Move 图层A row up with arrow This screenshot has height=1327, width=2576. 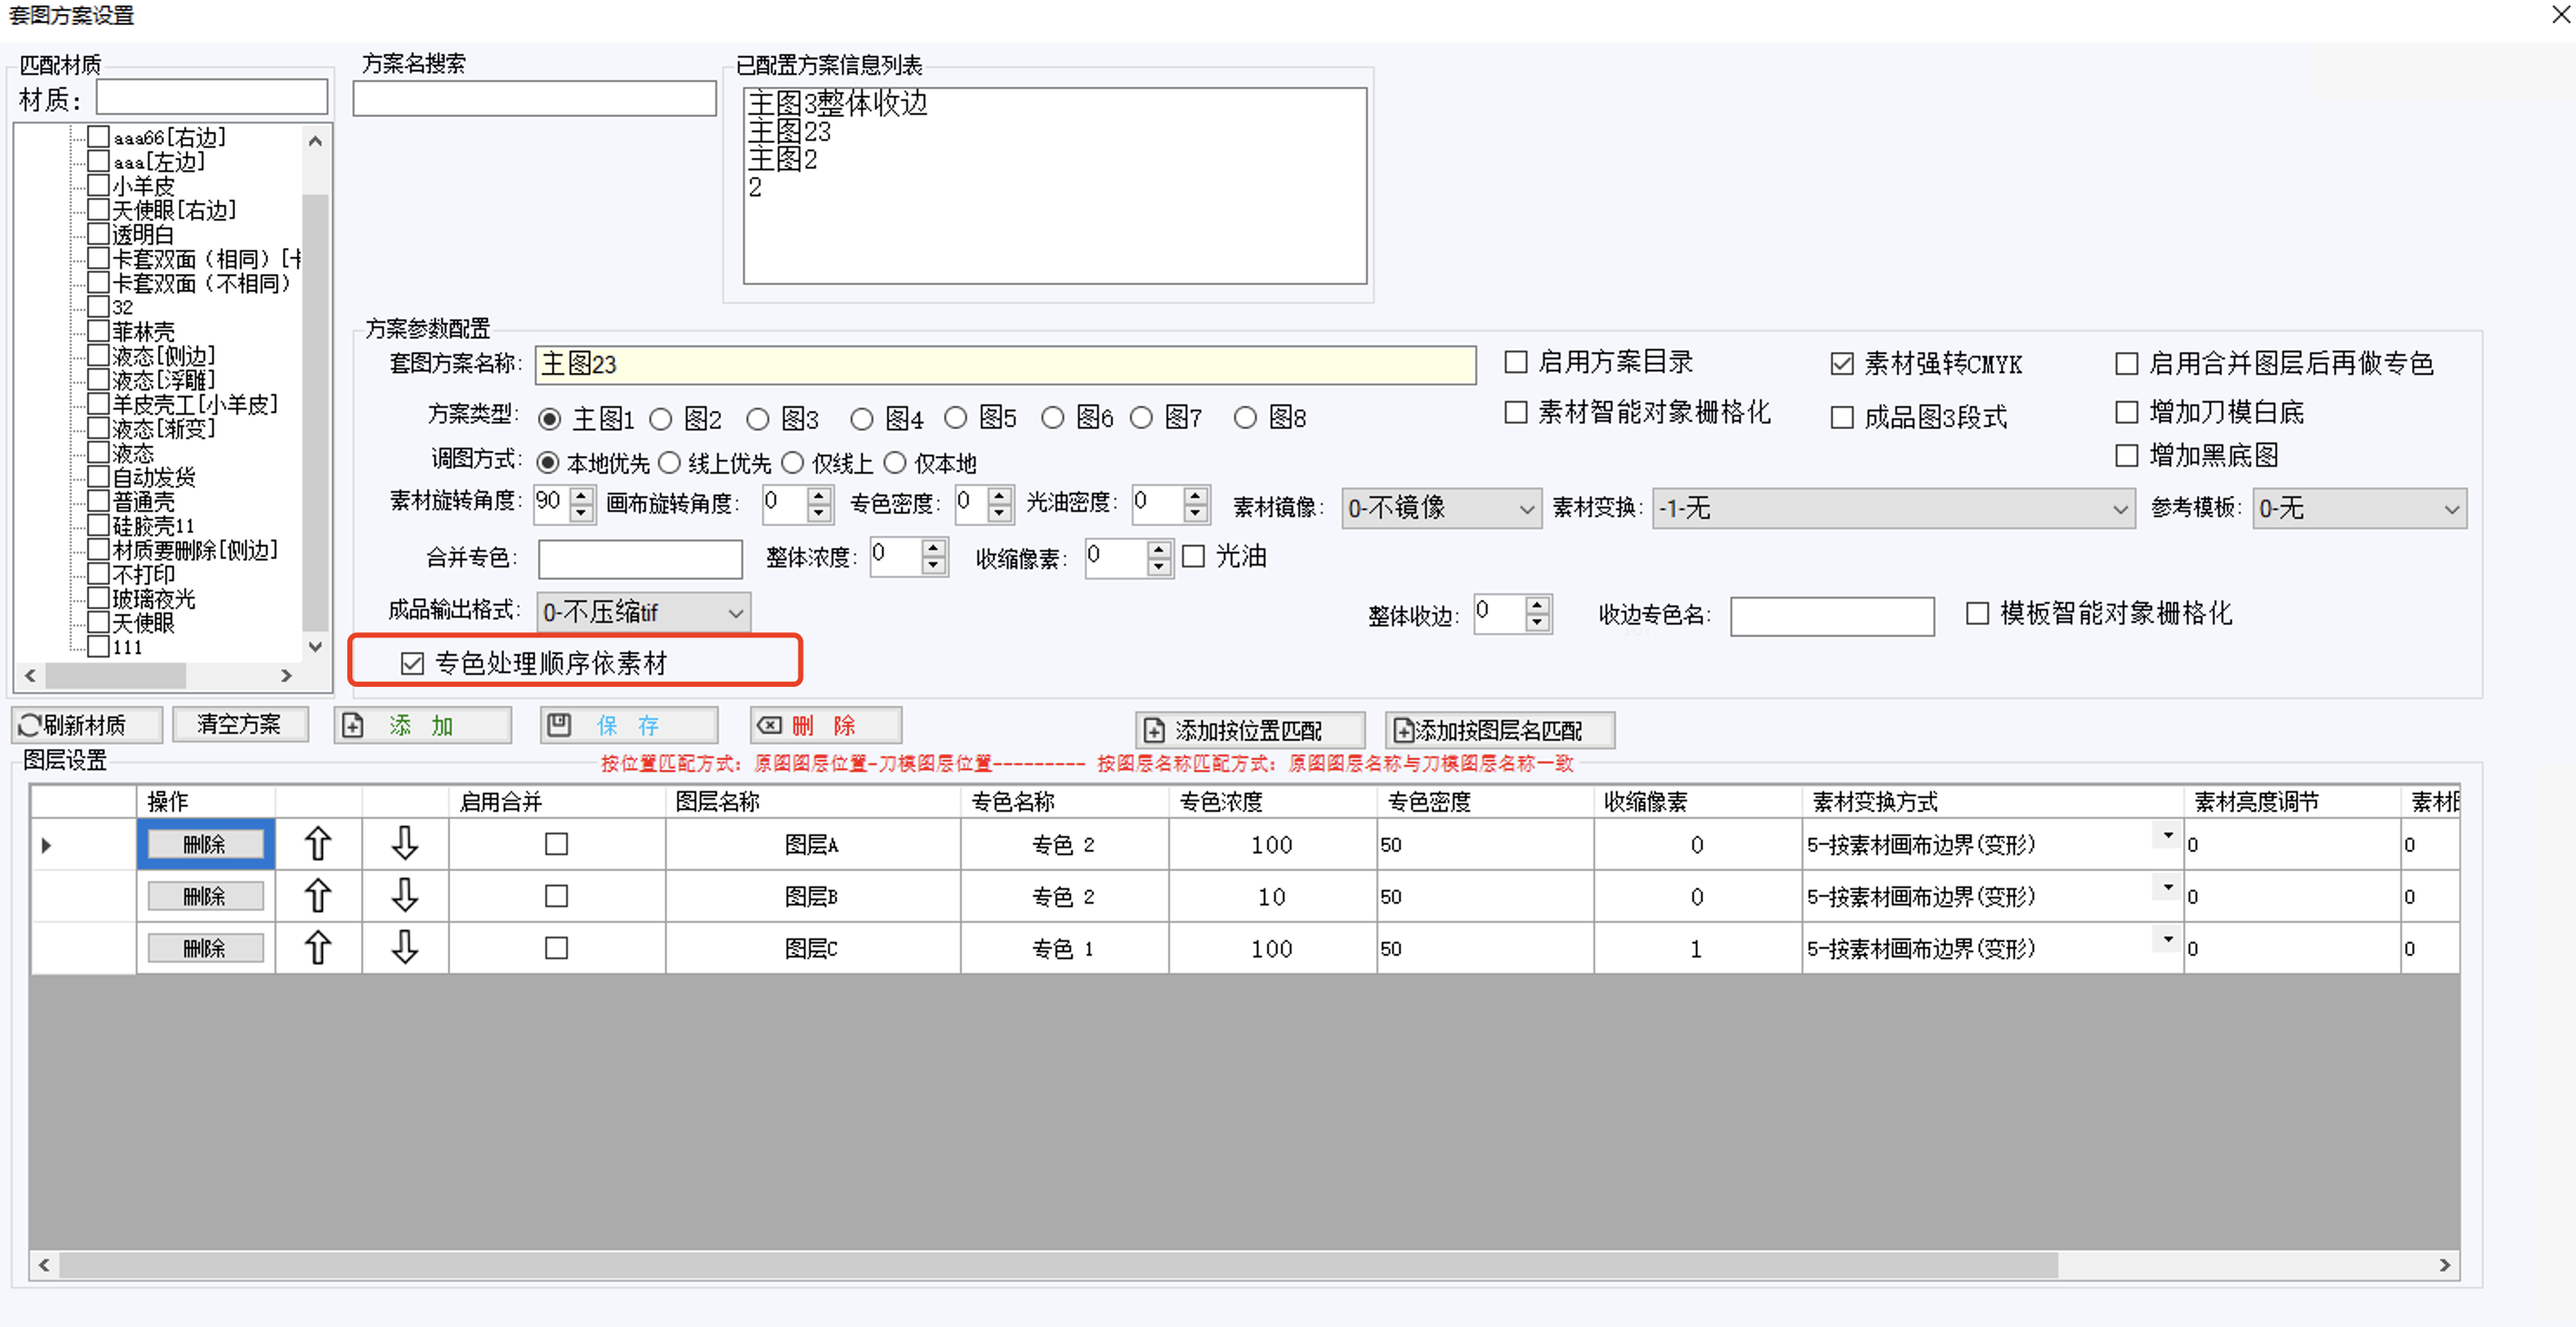pyautogui.click(x=317, y=843)
